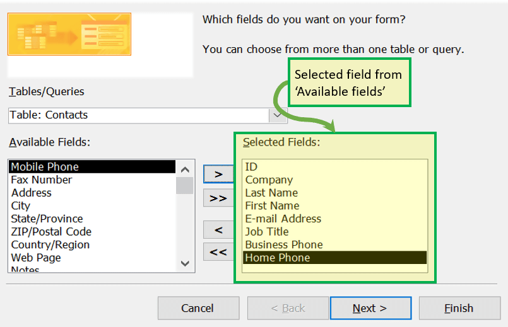Select Fax Number in Available Fields
This screenshot has height=327, width=508.
92,180
